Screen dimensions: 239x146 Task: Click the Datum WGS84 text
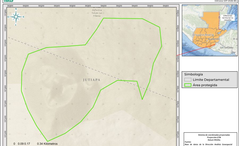[x=210, y=140]
